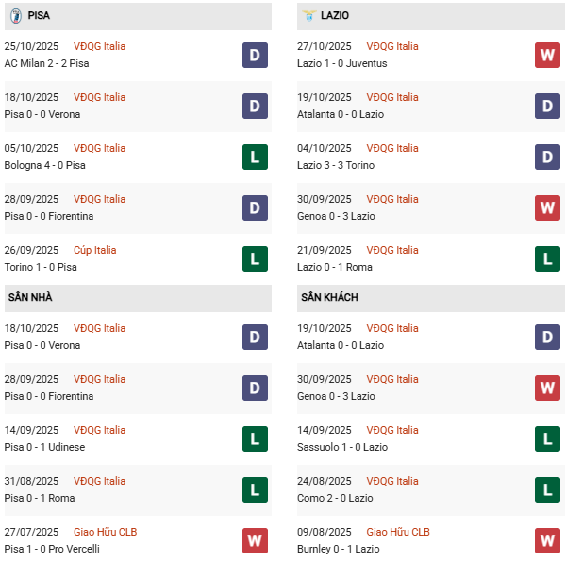This screenshot has width=566, height=561.
Task: Select the SÂN KHÁCH section header
Action: 329,298
